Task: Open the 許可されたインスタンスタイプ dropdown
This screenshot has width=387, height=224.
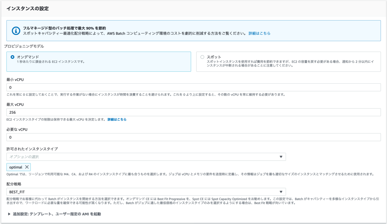Action: point(146,157)
